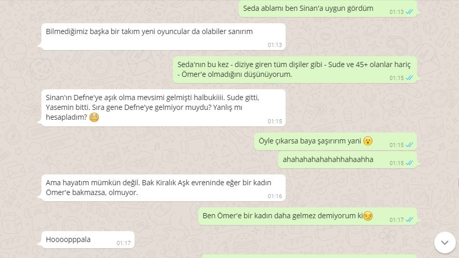Image resolution: width=459 pixels, height=258 pixels.
Task: Click the scroll-to-bottom chevron button
Action: tap(445, 243)
